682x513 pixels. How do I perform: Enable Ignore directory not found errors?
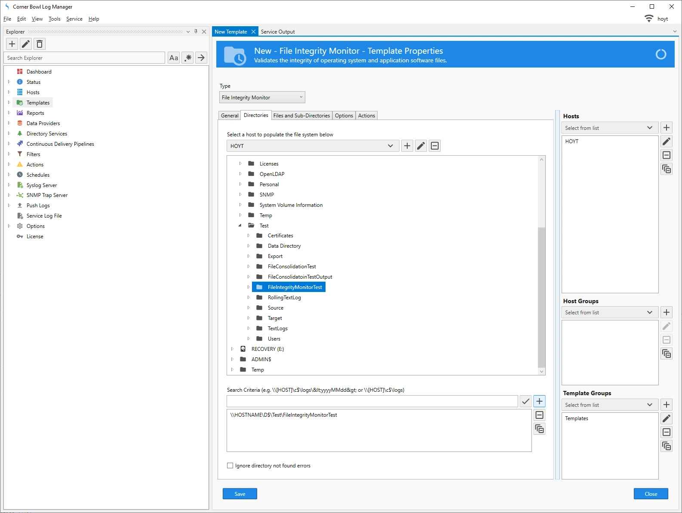(230, 466)
